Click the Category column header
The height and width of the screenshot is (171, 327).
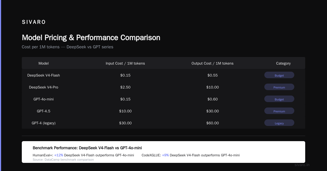coord(283,63)
